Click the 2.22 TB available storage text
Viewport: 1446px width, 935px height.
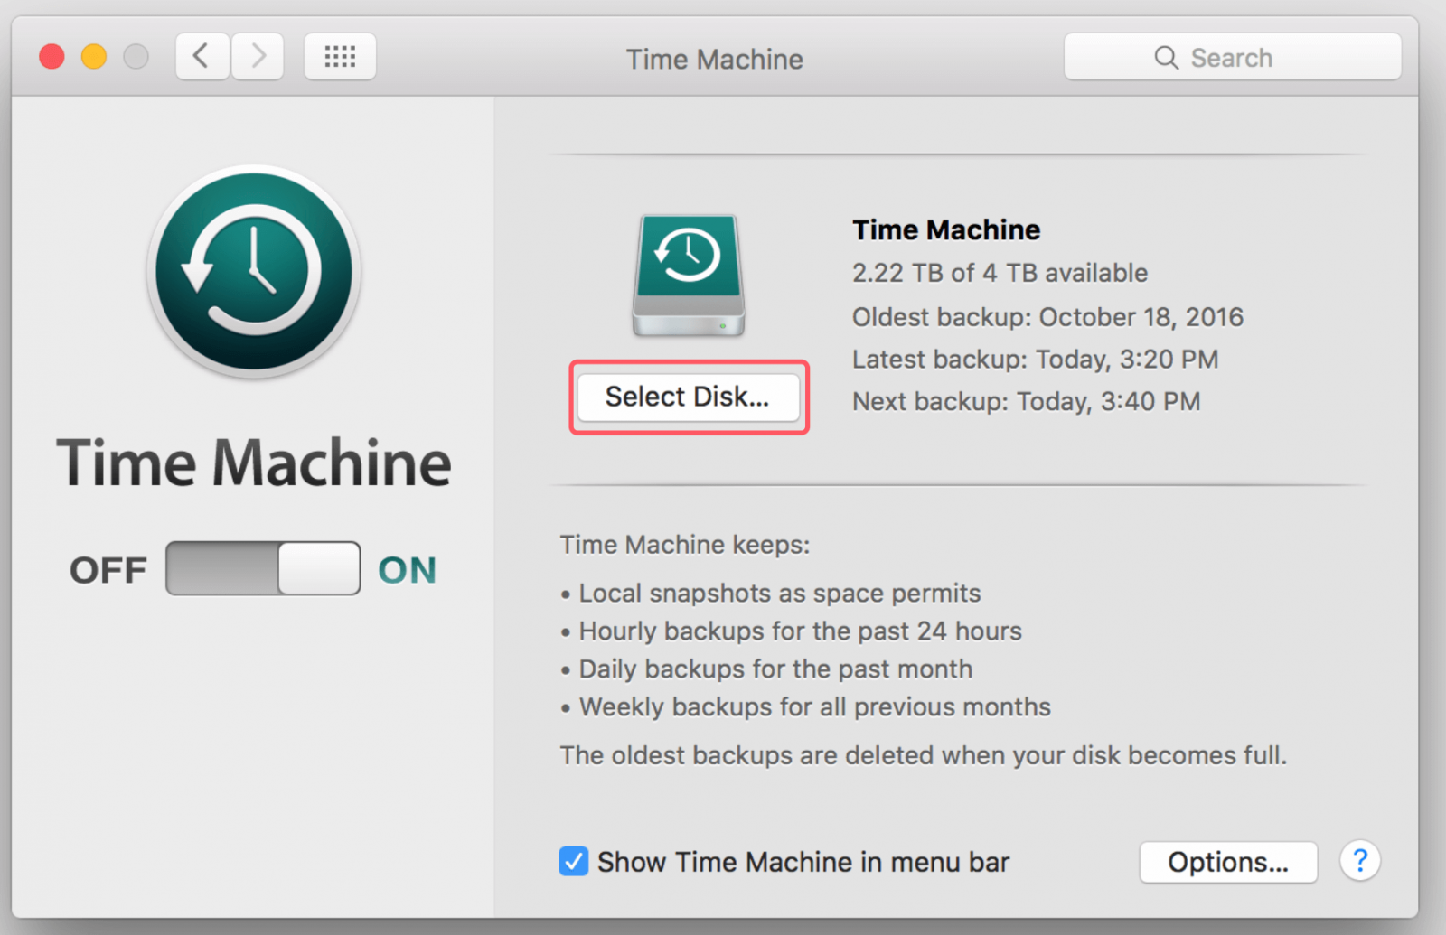[1000, 273]
